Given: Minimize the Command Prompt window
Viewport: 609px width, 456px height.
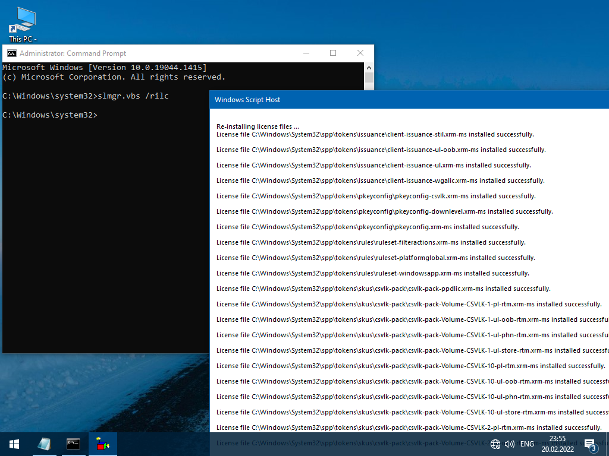Looking at the screenshot, I should pos(306,53).
